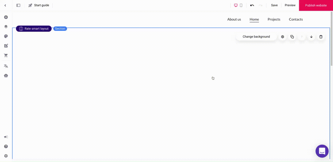Click the Rate smart layout button
This screenshot has width=333, height=162.
tap(34, 29)
